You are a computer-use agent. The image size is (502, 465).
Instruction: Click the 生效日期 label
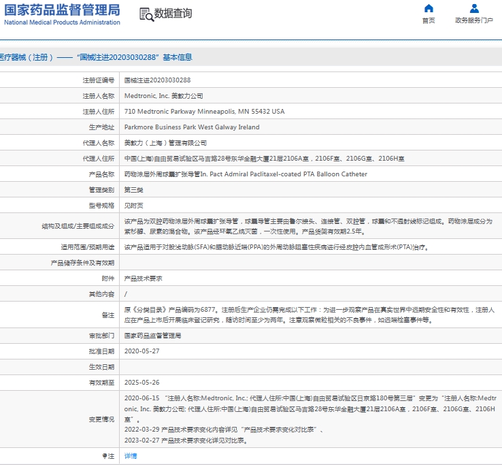101,367
